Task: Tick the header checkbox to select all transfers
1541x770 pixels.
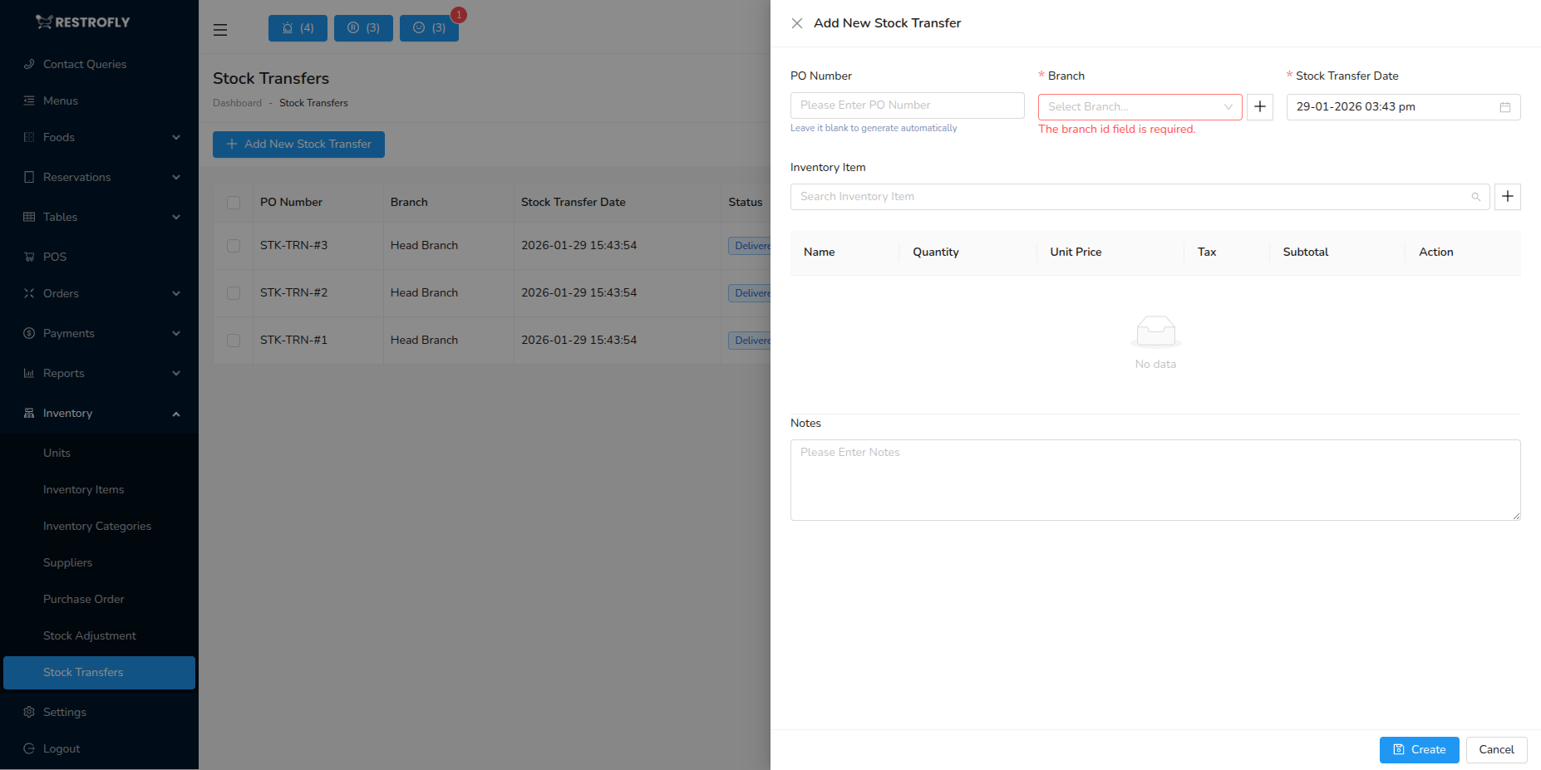Action: [x=233, y=202]
